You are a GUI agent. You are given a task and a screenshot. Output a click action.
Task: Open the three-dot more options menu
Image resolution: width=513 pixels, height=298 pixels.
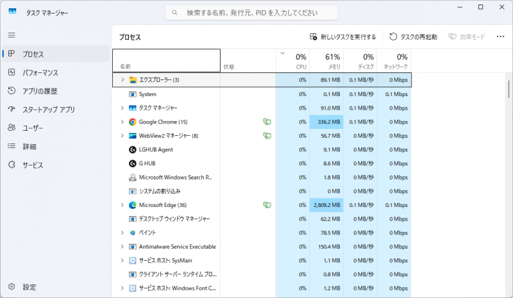coord(500,37)
